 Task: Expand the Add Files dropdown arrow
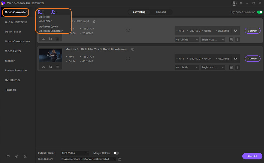tap(43, 12)
